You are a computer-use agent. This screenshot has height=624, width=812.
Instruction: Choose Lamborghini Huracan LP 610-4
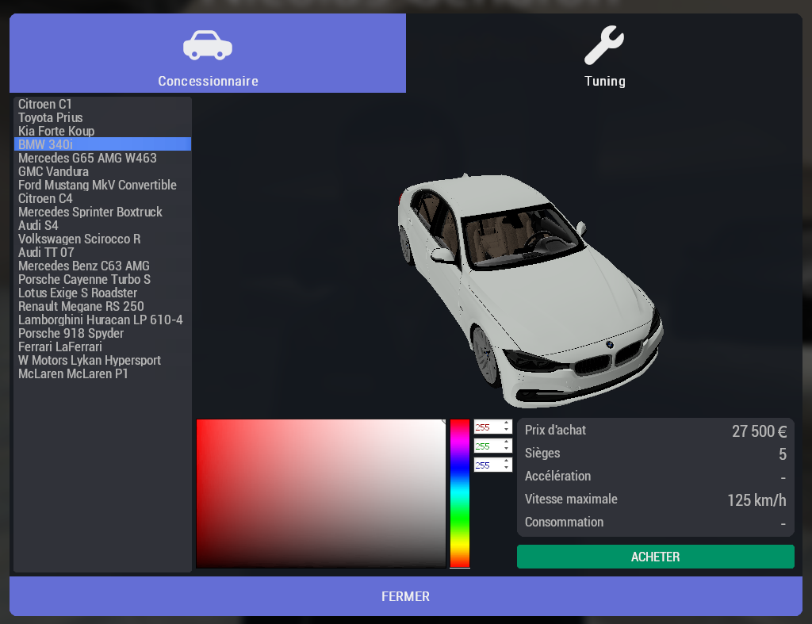coord(102,320)
